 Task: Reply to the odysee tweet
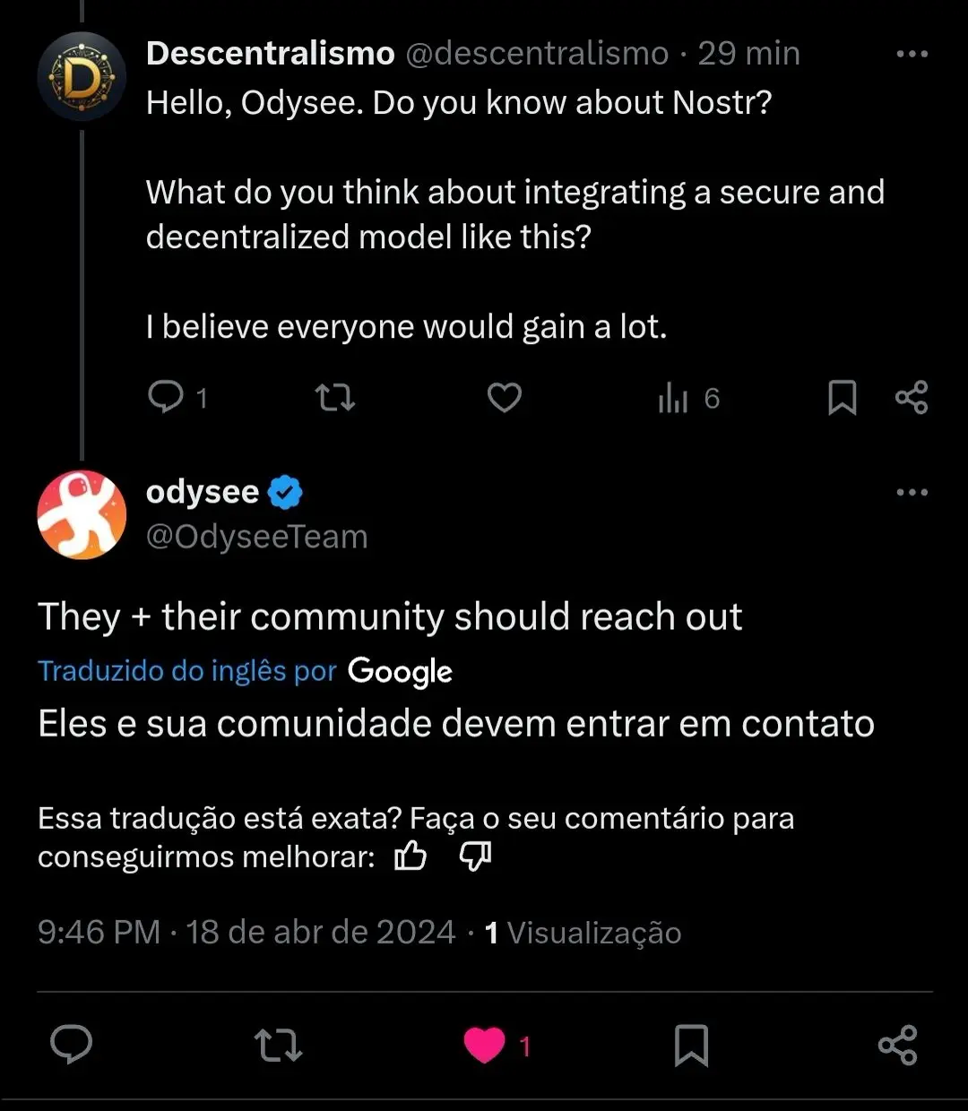(x=72, y=1045)
